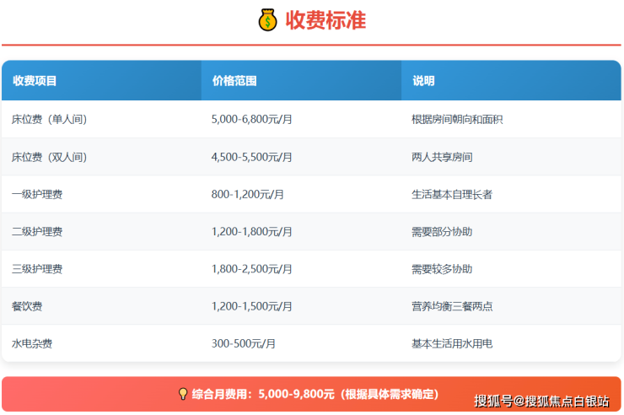Screen dimensions: 624x415
Task: Click the 4,500-5,500元/月 price cell
Action: [251, 157]
